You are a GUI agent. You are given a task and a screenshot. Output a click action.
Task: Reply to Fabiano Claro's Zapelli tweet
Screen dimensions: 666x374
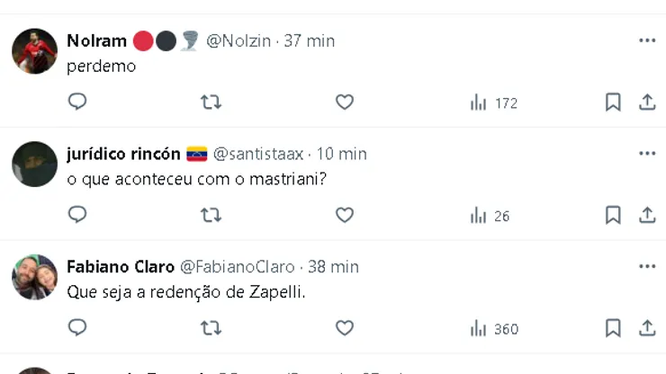click(x=77, y=328)
